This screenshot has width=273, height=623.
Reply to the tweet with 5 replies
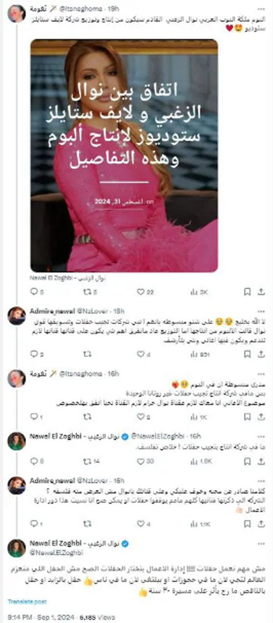36,291
